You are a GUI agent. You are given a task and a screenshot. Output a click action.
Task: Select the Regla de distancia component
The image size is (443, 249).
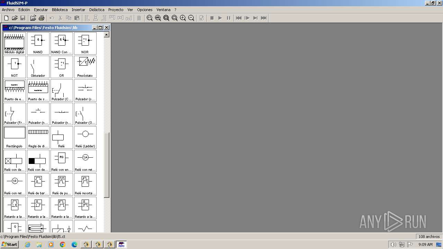[x=38, y=137]
